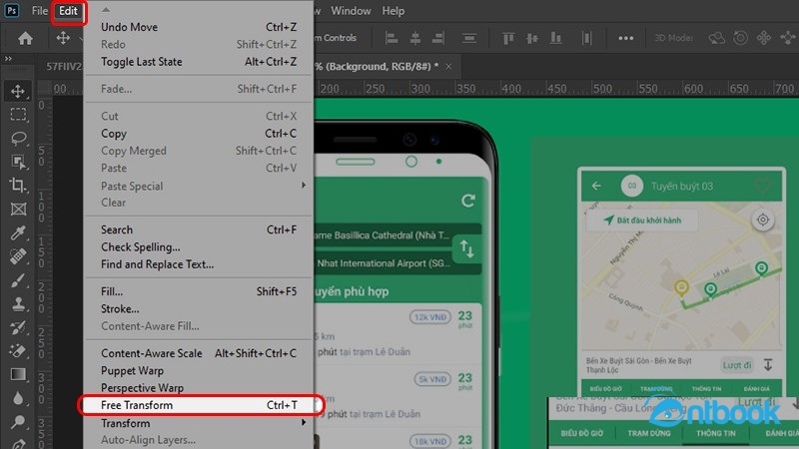Open the Help menu
Image resolution: width=799 pixels, height=449 pixels.
(x=394, y=11)
